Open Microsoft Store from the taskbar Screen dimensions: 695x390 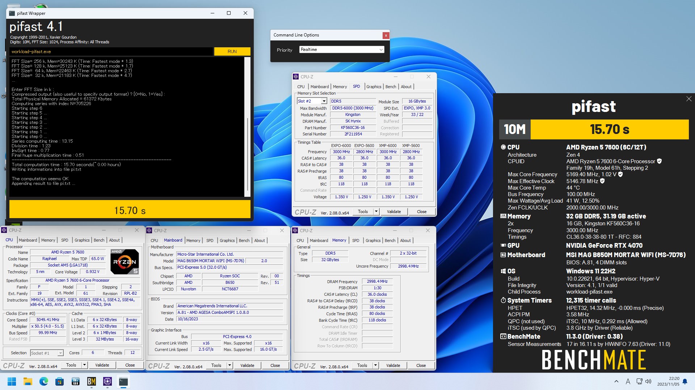(x=59, y=381)
